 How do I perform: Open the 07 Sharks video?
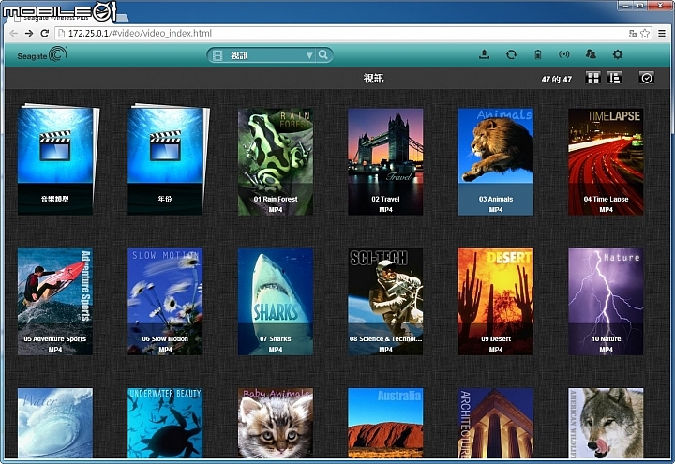pos(276,301)
